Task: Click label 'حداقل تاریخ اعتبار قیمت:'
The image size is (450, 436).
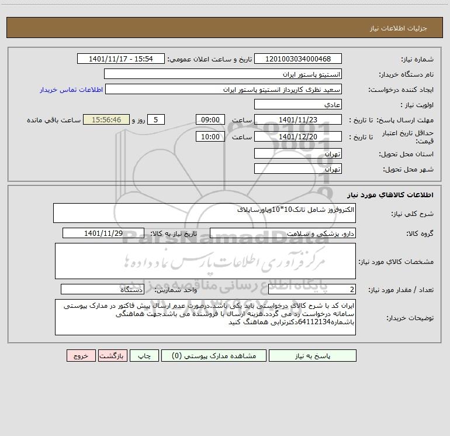Action: (x=407, y=137)
